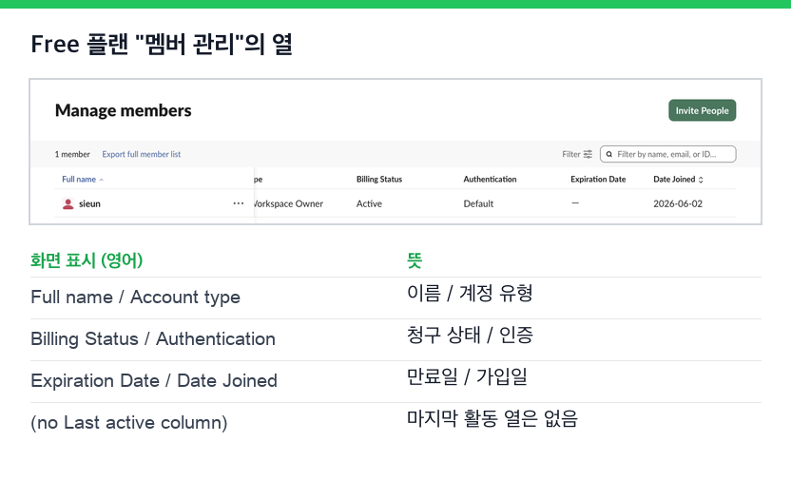Select the Workspace Owner cell
Viewport: 791px width, 480px height.
pos(289,203)
